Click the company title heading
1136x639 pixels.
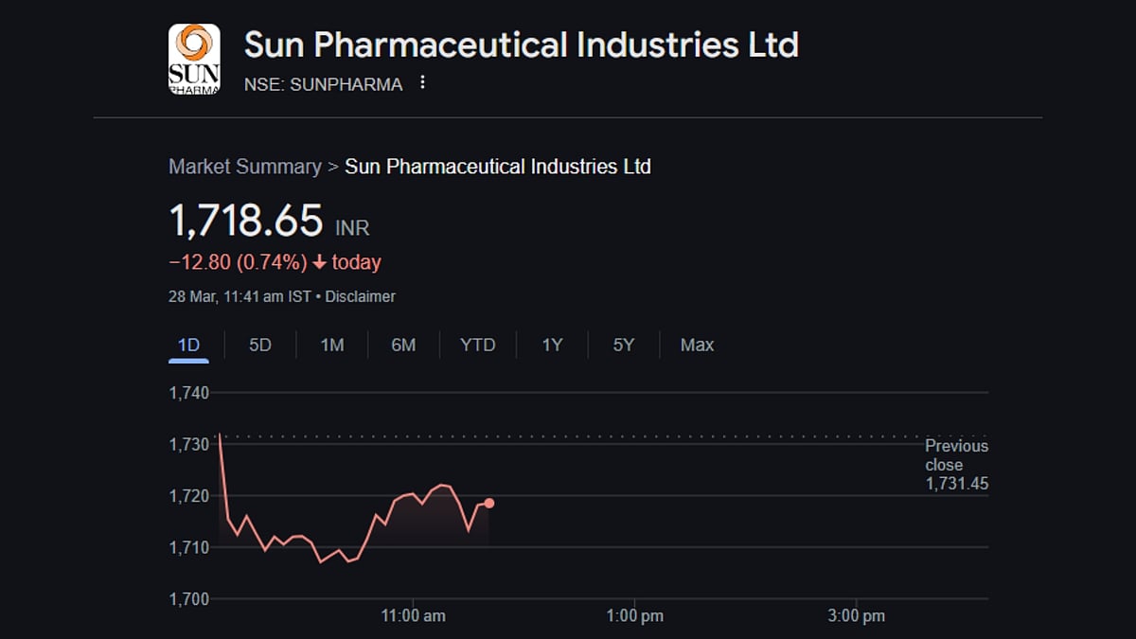(x=521, y=44)
